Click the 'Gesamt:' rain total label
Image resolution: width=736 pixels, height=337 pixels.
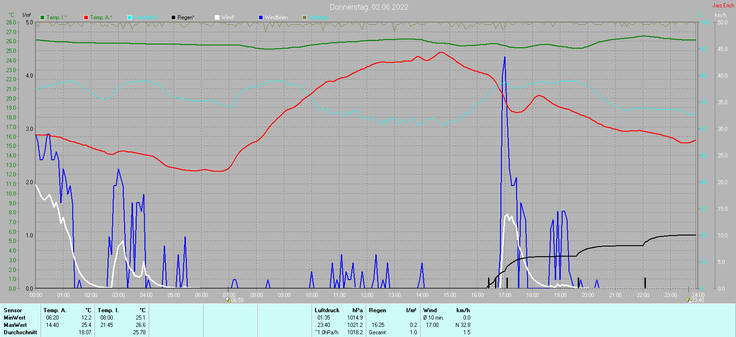(378, 332)
